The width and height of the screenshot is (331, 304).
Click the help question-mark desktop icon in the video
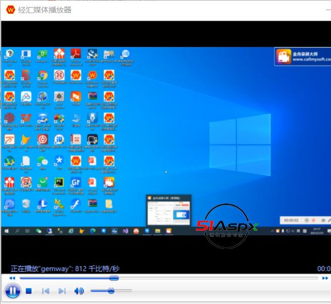click(x=10, y=54)
